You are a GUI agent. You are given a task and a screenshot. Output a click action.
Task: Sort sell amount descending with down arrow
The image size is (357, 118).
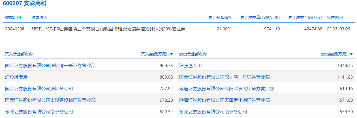click(x=351, y=54)
